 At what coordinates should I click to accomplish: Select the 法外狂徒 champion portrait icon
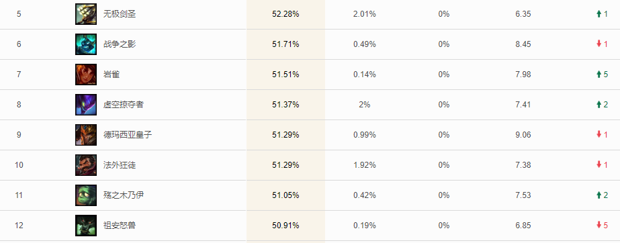(86, 164)
